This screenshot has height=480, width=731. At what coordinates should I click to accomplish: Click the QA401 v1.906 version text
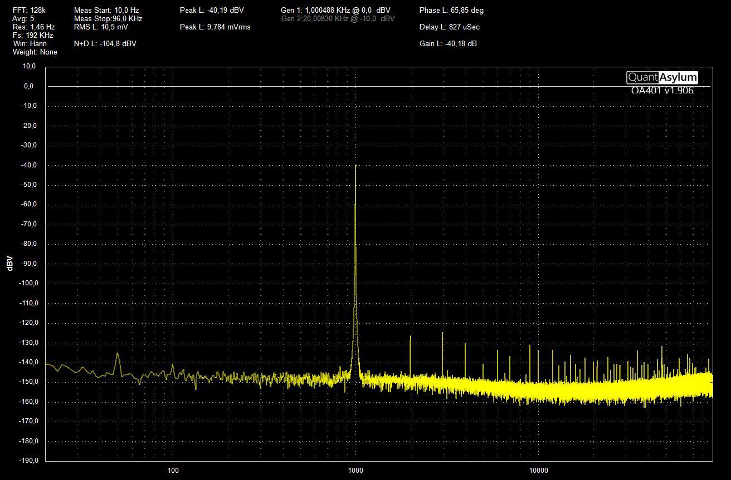[662, 91]
